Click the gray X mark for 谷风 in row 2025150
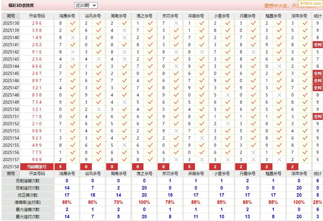323x221 pixels. [x=99, y=109]
